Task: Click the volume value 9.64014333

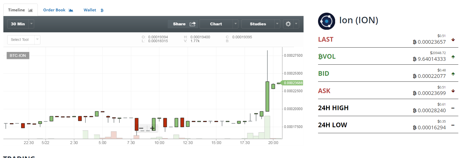Action: click(432, 59)
